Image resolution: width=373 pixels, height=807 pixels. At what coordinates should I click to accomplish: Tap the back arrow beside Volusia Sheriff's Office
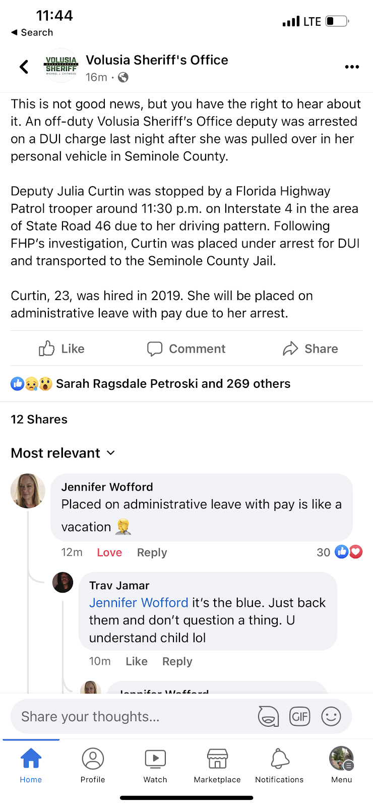point(24,67)
